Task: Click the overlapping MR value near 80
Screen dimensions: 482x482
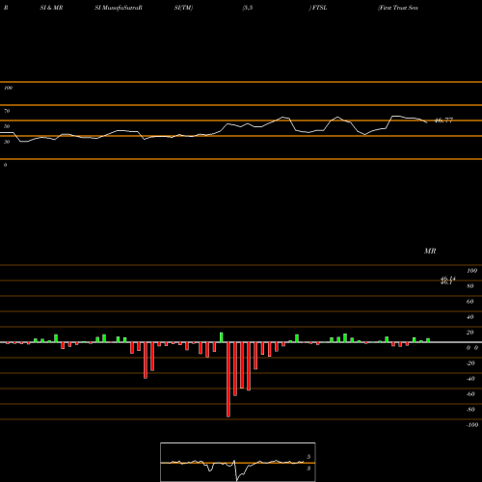Action: [448, 281]
